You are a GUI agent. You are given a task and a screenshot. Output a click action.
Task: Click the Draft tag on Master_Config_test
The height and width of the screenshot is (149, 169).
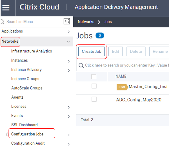(122, 87)
